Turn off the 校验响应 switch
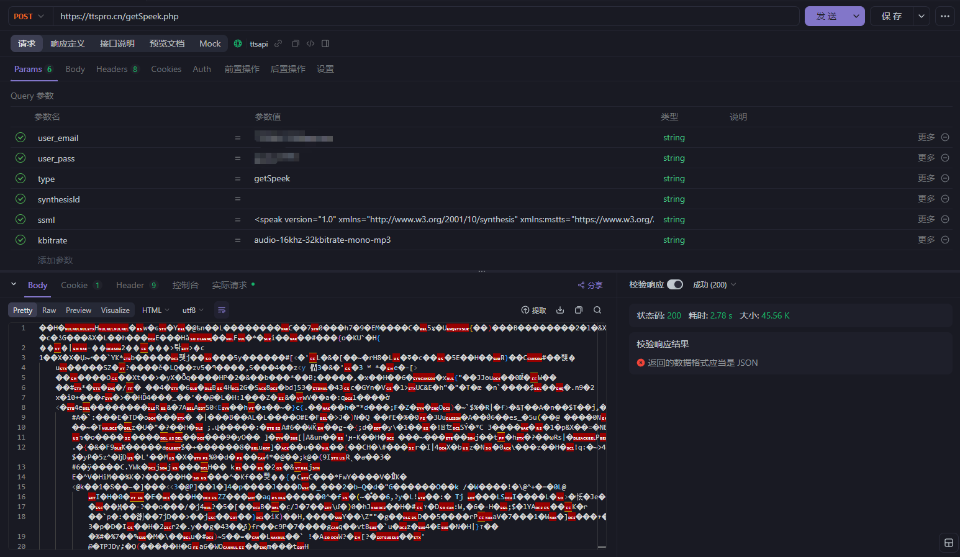The width and height of the screenshot is (960, 557). click(675, 284)
